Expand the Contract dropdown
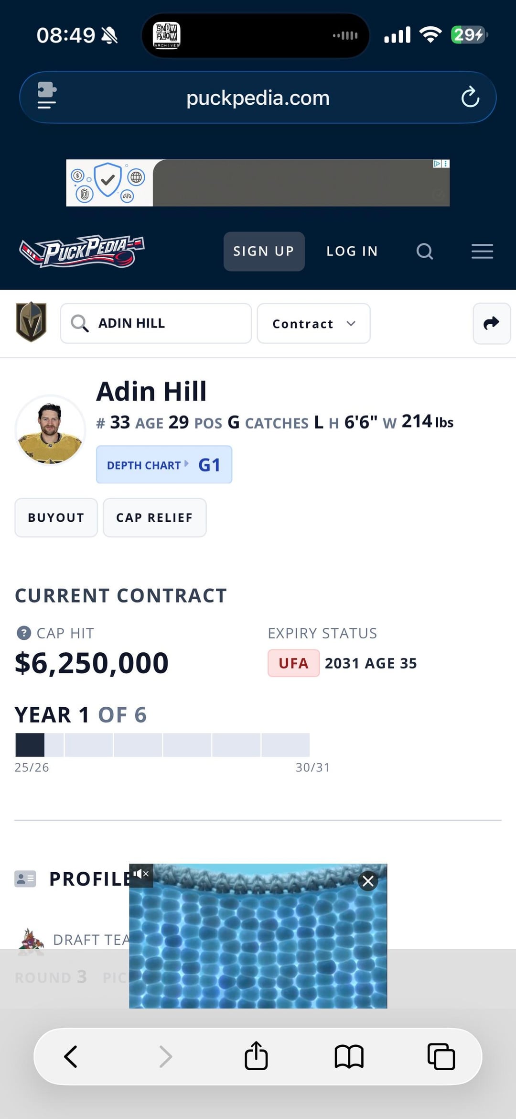The height and width of the screenshot is (1119, 516). (313, 324)
